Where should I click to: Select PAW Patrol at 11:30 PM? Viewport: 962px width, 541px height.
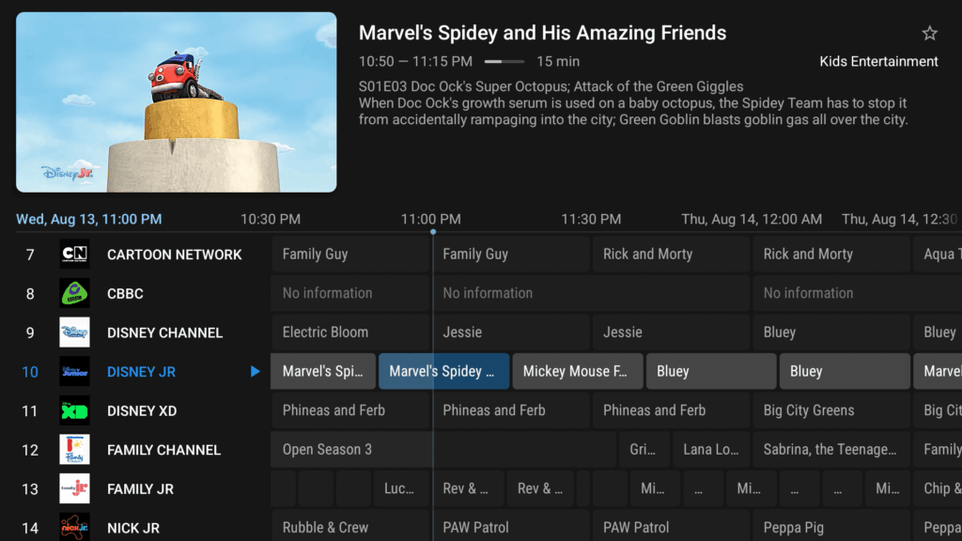pos(671,526)
